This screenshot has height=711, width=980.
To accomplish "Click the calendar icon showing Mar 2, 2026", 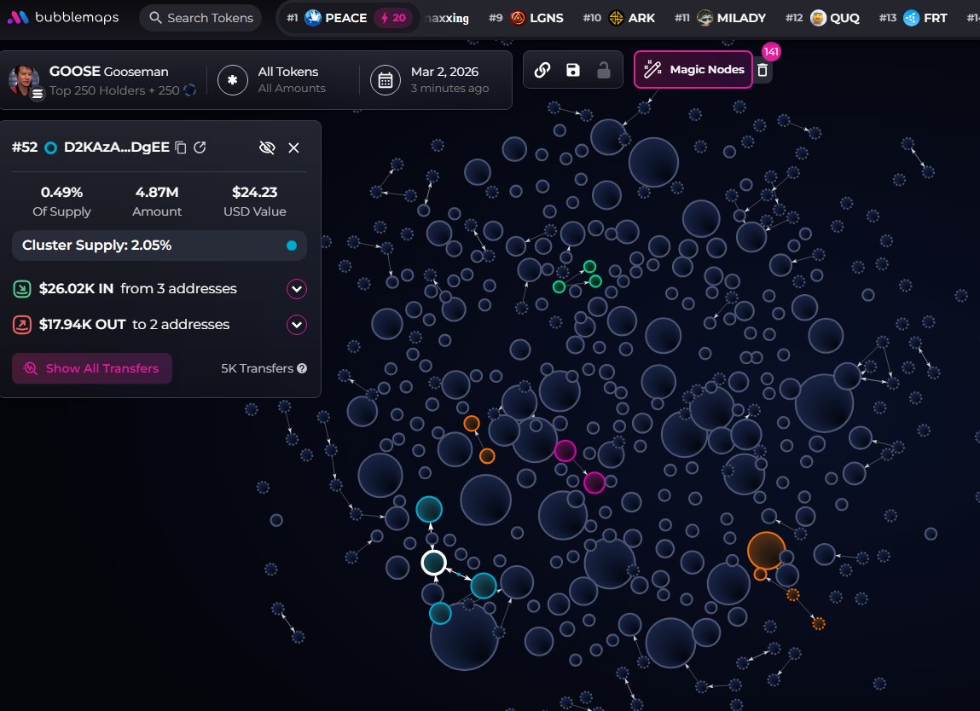I will pos(386,79).
